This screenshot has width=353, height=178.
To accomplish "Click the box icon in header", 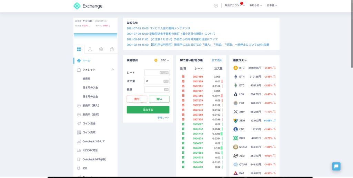I will click(216, 5).
